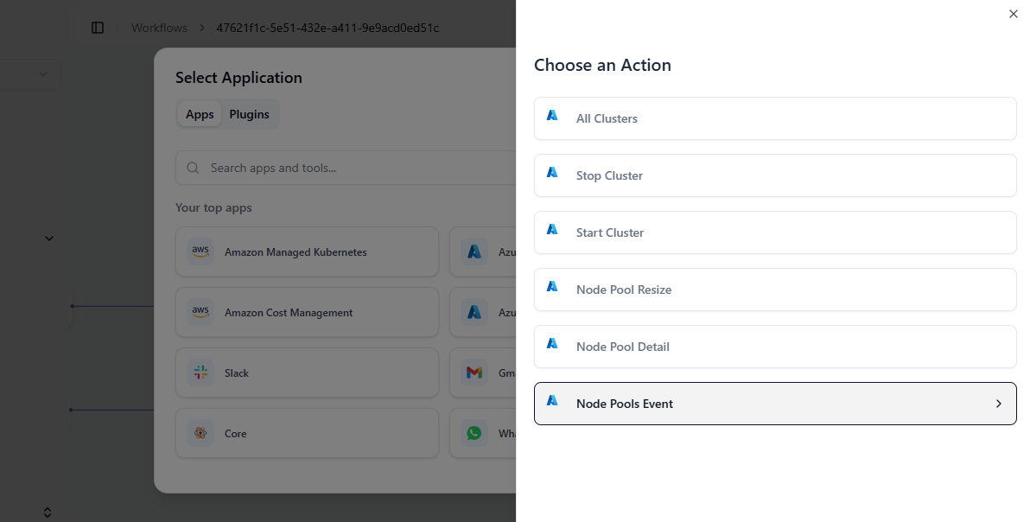Click the WhatsApp app icon
The image size is (1030, 522).
pyautogui.click(x=474, y=433)
